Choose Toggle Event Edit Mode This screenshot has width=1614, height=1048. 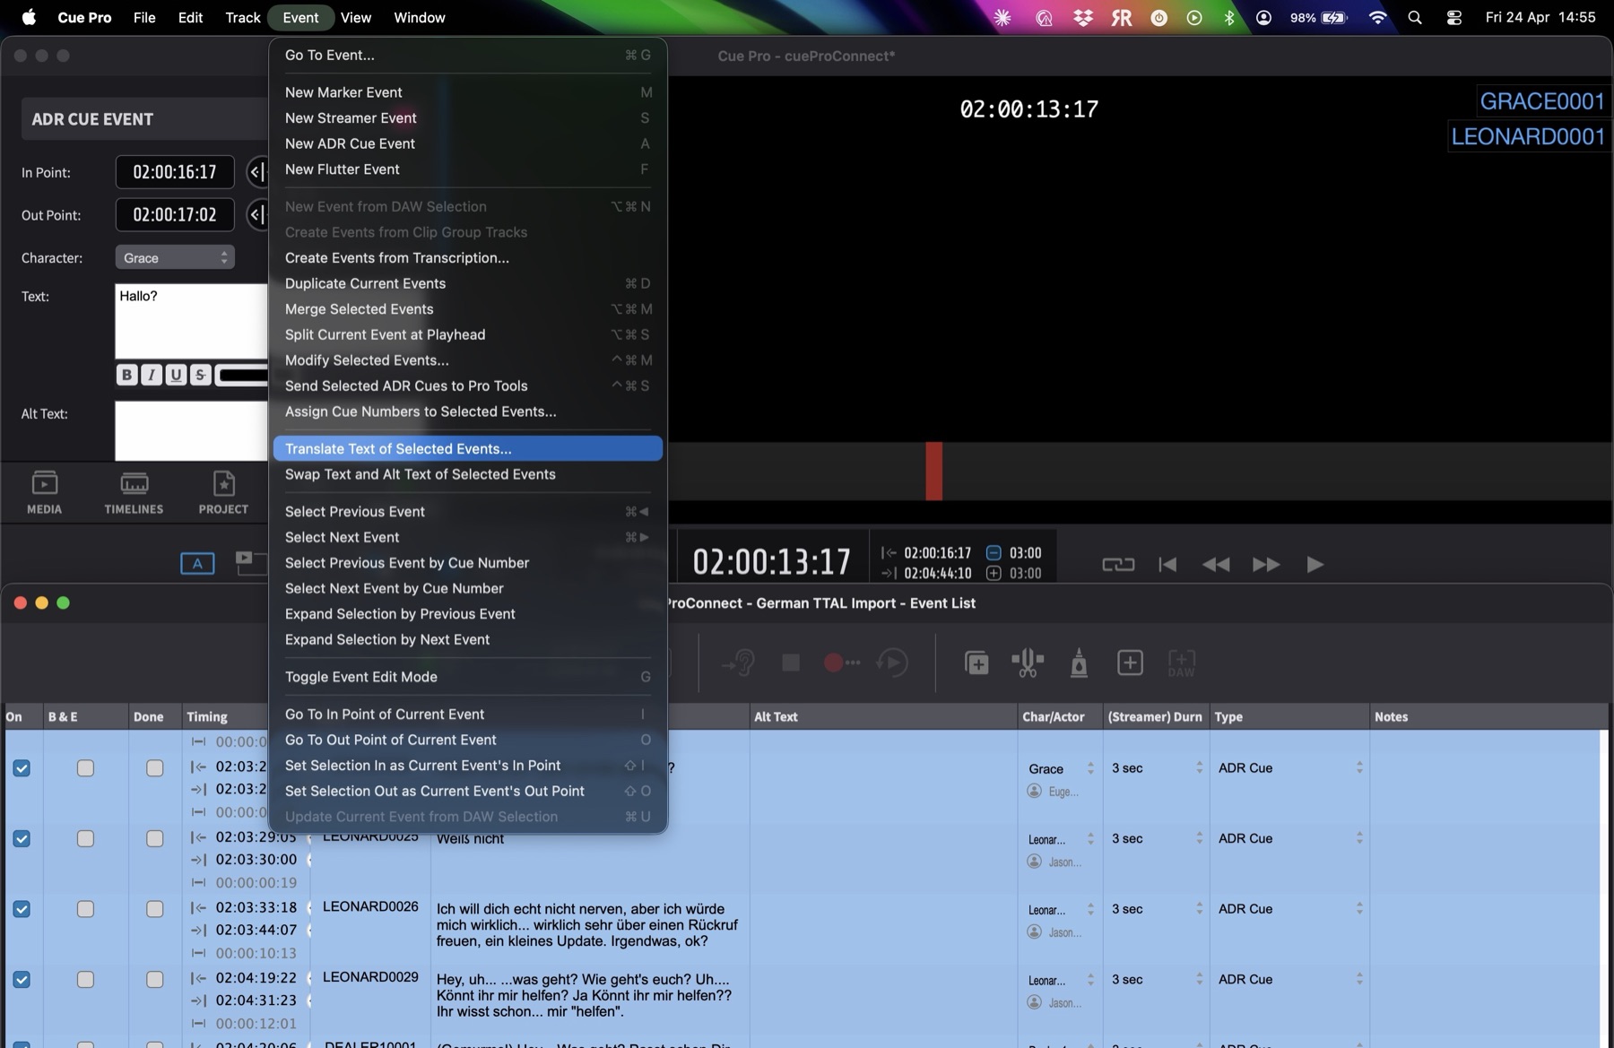coord(468,677)
